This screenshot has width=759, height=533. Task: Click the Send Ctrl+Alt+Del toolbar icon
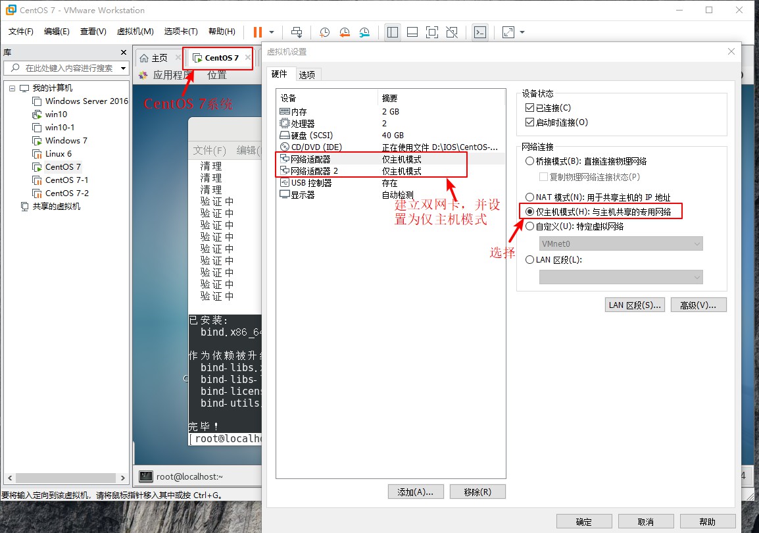(296, 32)
